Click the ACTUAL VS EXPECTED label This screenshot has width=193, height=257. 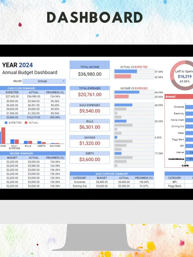(x=134, y=67)
